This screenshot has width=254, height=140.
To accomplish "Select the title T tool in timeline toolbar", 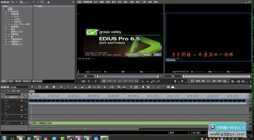I will pos(131,87).
